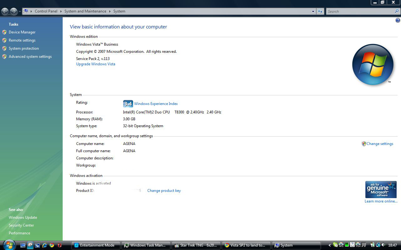Image resolution: width=401 pixels, height=250 pixels.
Task: Expand the root breadcrumb arrow before Control Panel
Action: point(31,11)
